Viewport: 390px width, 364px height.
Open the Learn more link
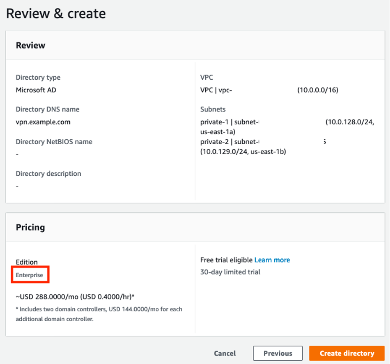pyautogui.click(x=272, y=260)
